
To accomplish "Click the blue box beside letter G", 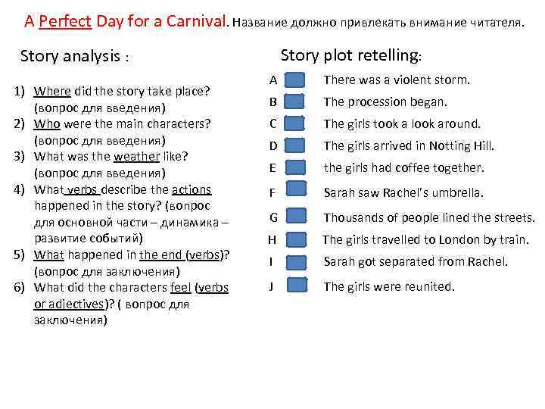I will pos(297,218).
